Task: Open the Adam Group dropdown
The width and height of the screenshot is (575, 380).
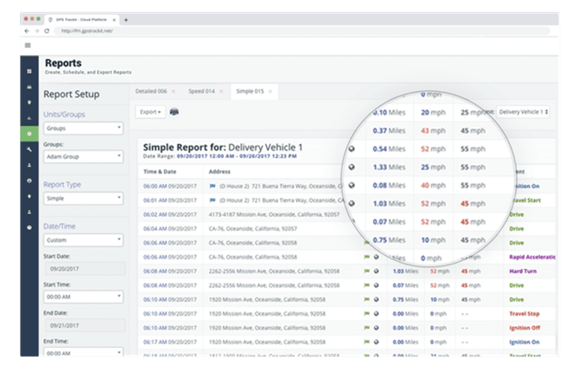Action: [x=84, y=156]
